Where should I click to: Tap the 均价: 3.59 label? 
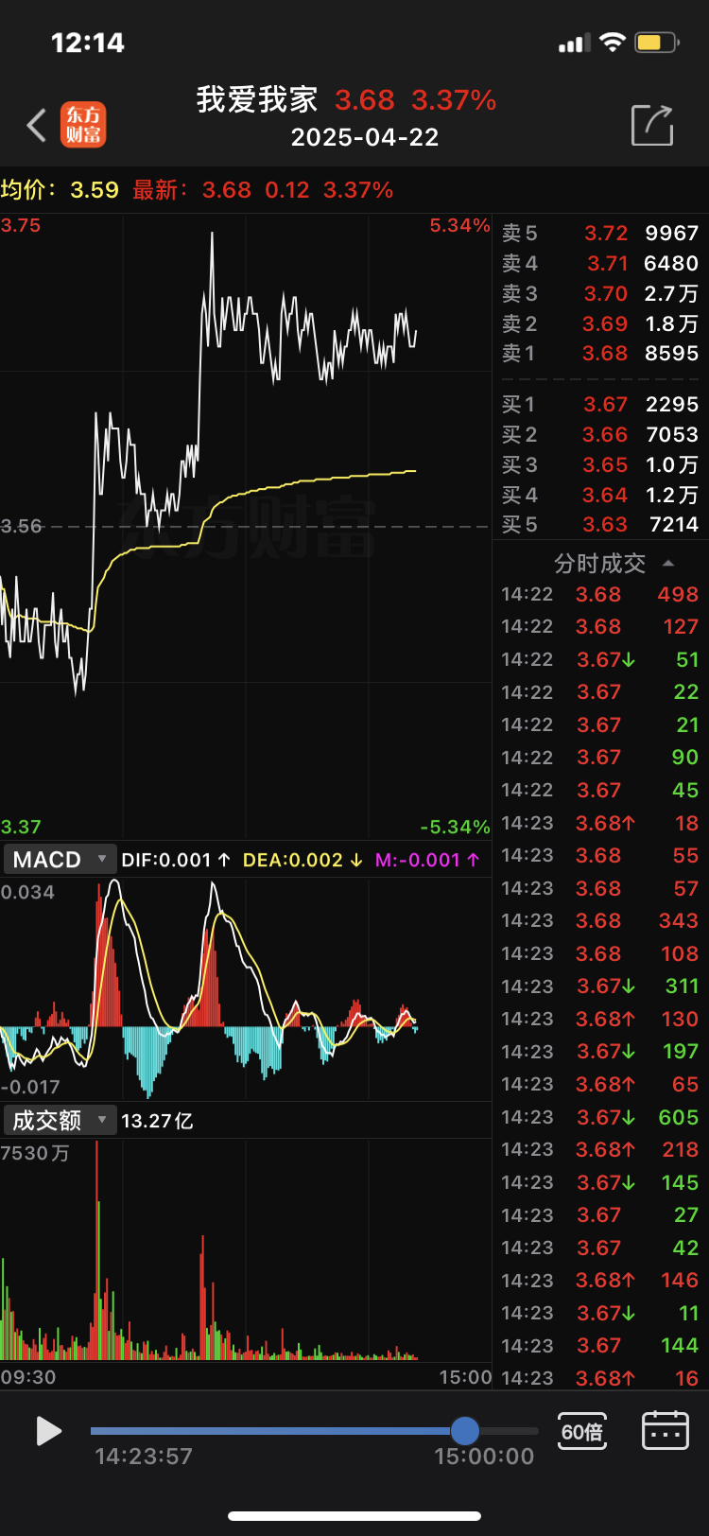[x=60, y=189]
